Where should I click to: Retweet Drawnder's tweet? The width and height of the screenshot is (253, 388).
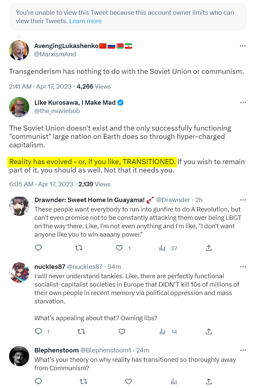[x=79, y=248]
